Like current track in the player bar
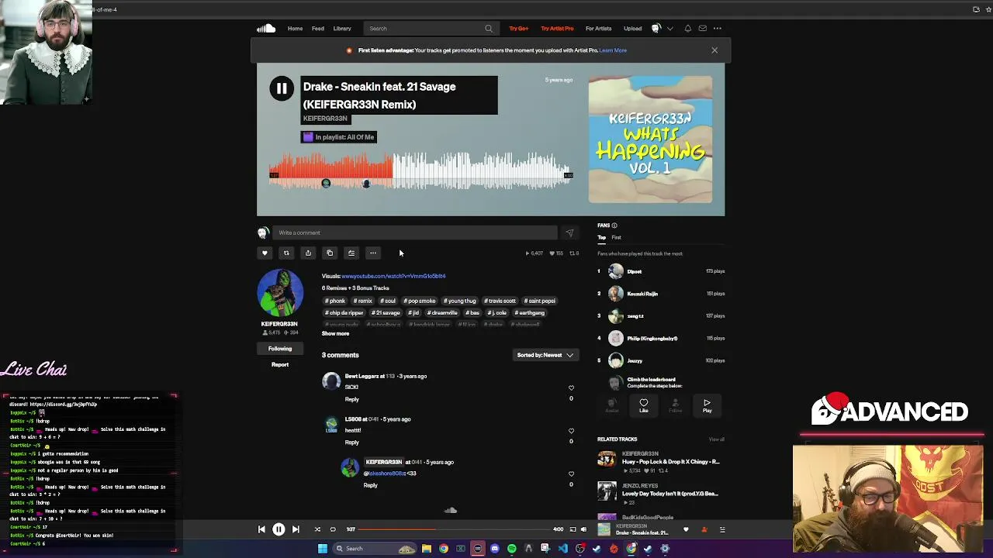The width and height of the screenshot is (993, 558). 686,529
